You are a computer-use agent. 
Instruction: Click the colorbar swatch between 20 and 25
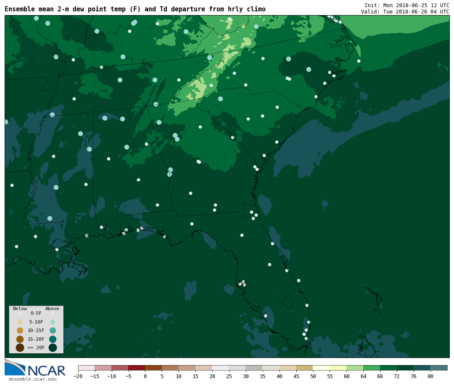click(221, 368)
